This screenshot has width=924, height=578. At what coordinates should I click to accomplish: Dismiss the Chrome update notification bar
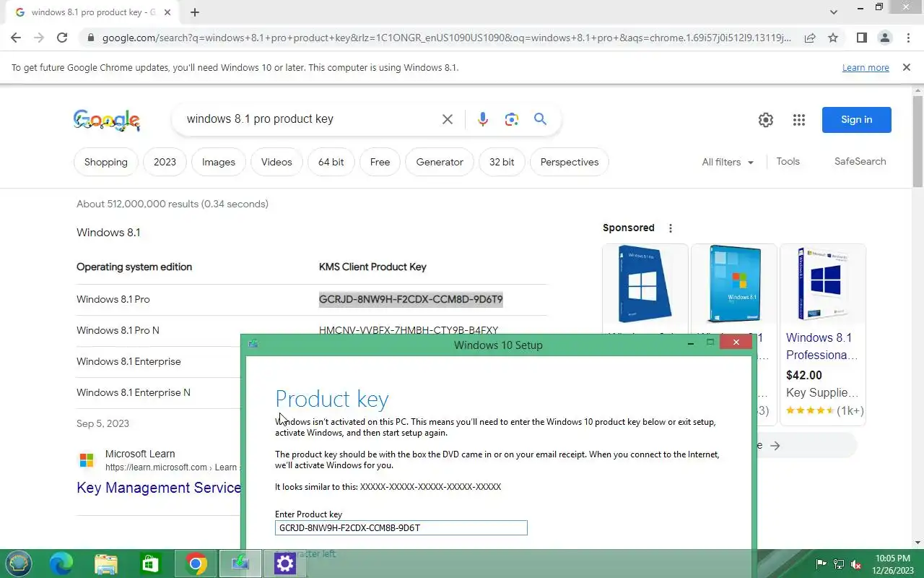click(906, 67)
